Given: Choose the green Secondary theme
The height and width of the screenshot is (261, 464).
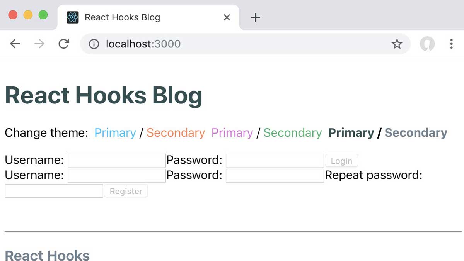Looking at the screenshot, I should [293, 133].
